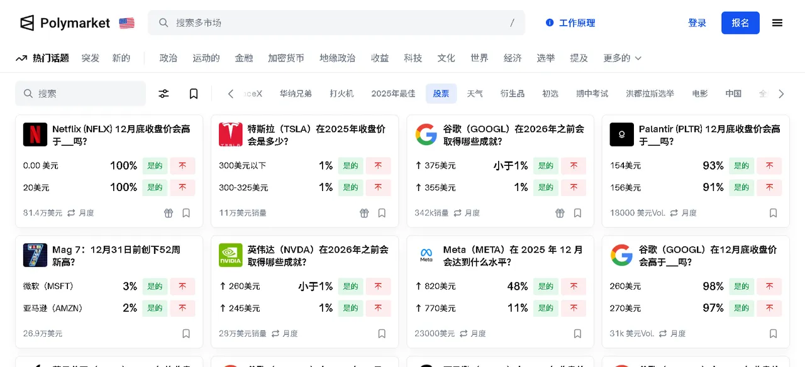The height and width of the screenshot is (367, 805).
Task: Click the Netflix logo thumbnail
Action: click(35, 134)
